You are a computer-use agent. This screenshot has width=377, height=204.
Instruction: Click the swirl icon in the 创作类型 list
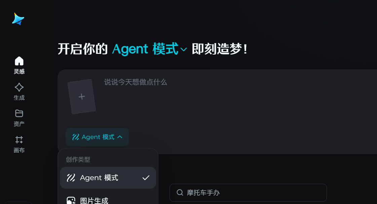point(71,178)
